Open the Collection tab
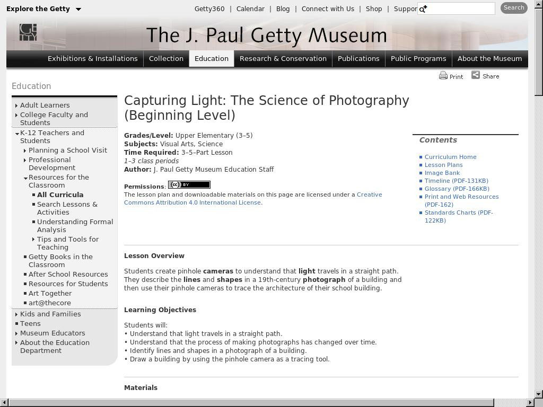The image size is (543, 407). coord(166,58)
